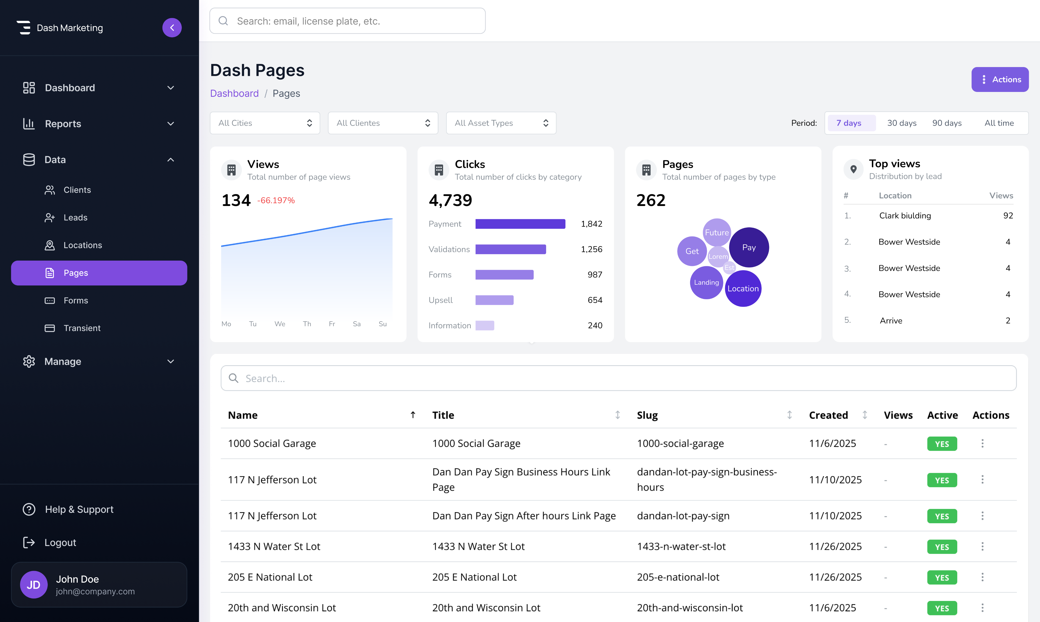1040x622 pixels.
Task: Click the Views card building icon
Action: (x=231, y=170)
